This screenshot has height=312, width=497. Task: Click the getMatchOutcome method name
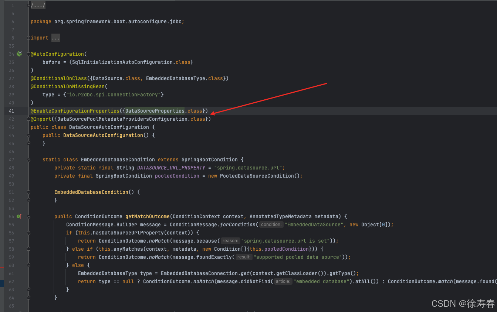point(148,216)
